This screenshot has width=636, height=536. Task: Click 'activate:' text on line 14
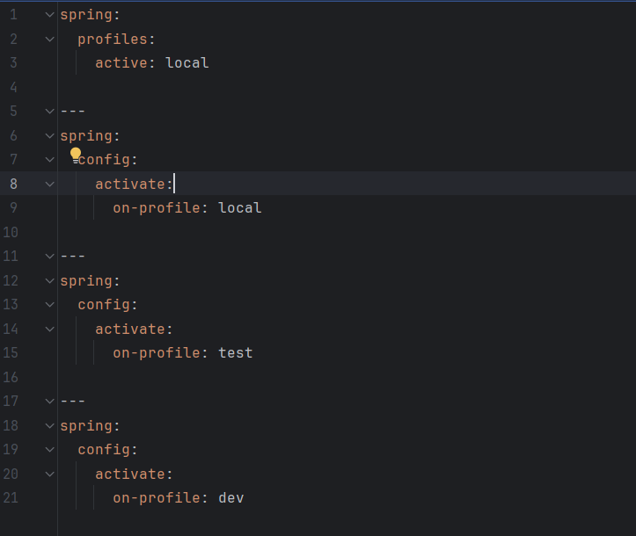134,330
